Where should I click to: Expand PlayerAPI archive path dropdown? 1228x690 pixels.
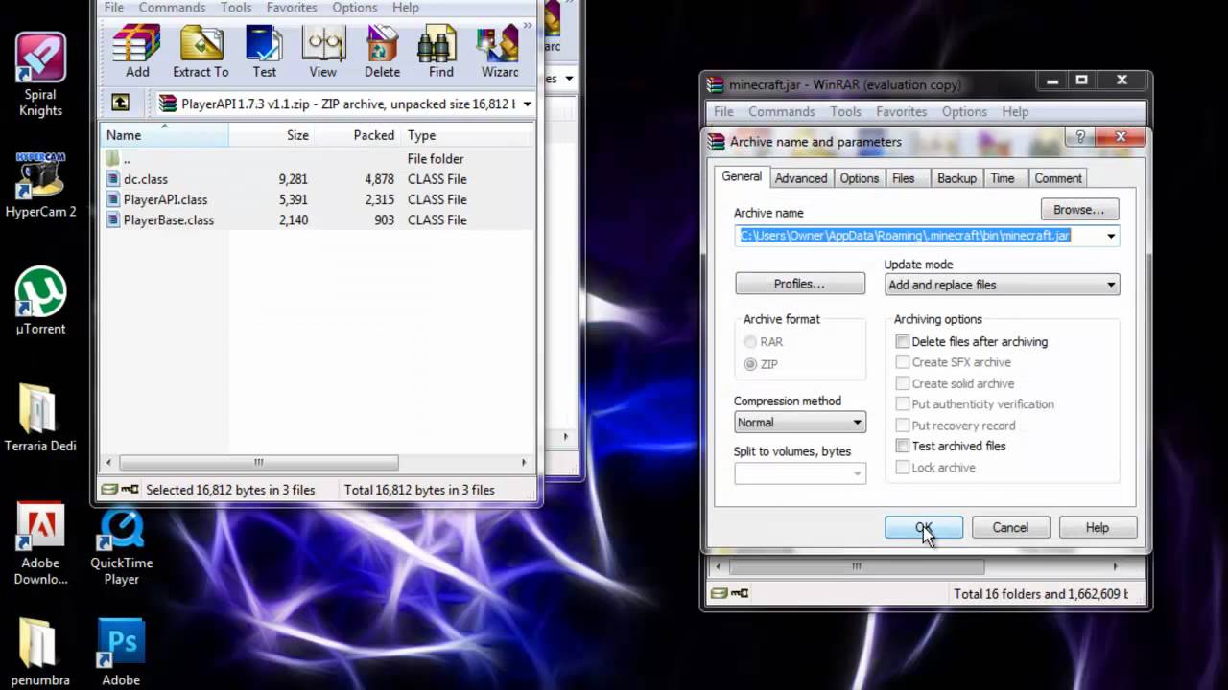coord(527,103)
